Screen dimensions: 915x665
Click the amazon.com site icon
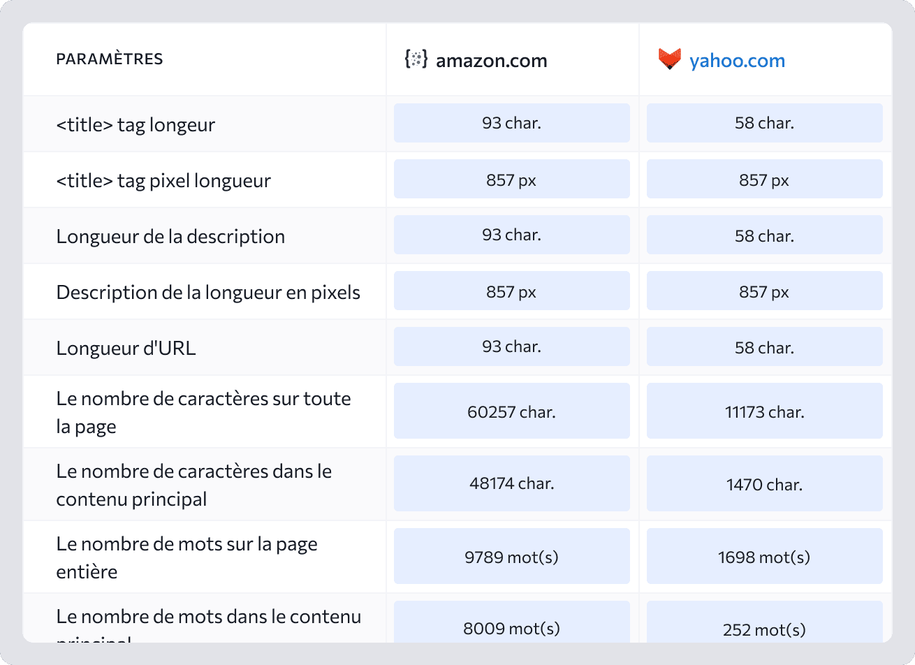416,59
